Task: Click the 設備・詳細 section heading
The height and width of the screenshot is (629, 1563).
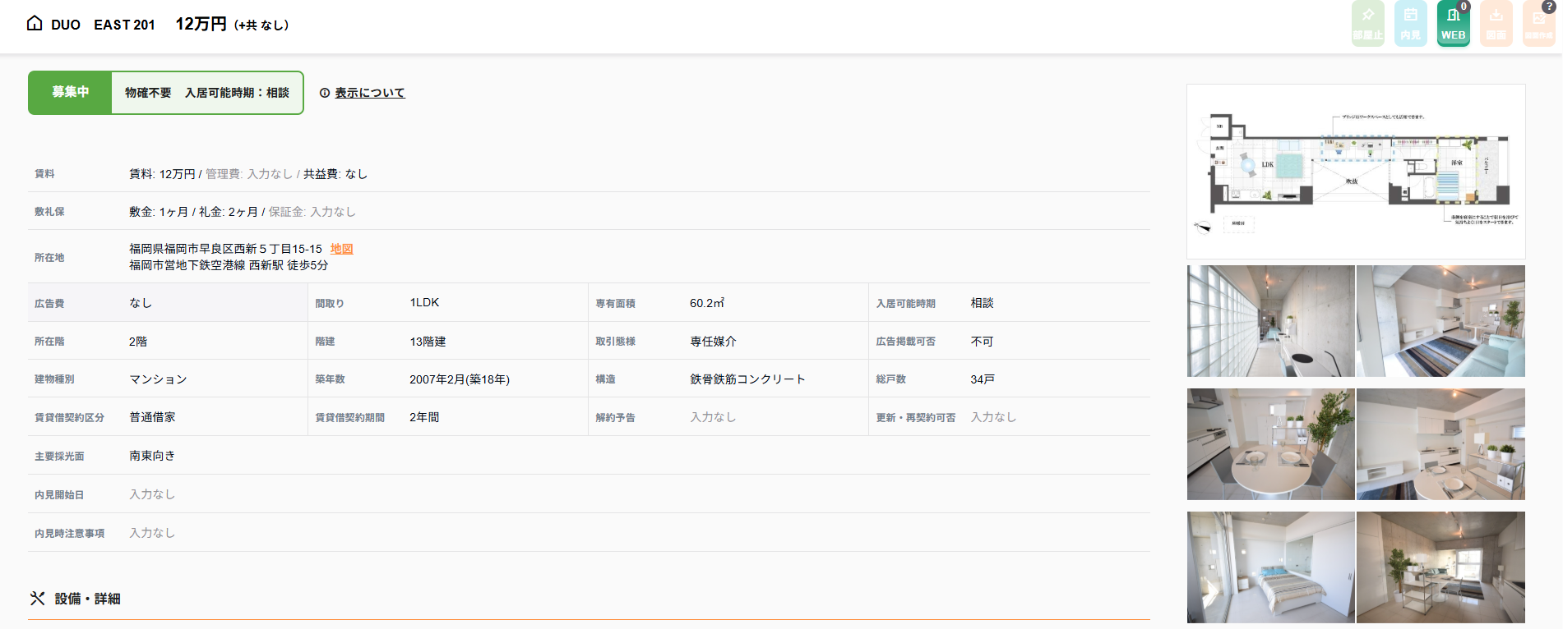Action: [87, 599]
